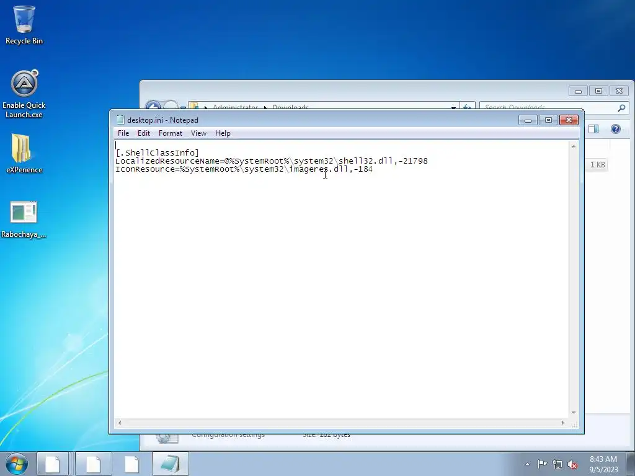
Task: Click the Notepad title bar document icon
Action: (x=120, y=120)
